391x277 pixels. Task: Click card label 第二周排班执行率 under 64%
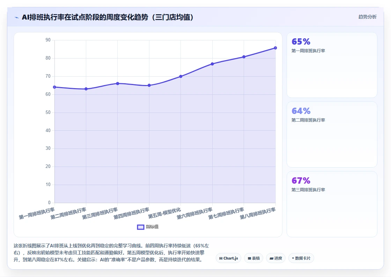coord(308,120)
